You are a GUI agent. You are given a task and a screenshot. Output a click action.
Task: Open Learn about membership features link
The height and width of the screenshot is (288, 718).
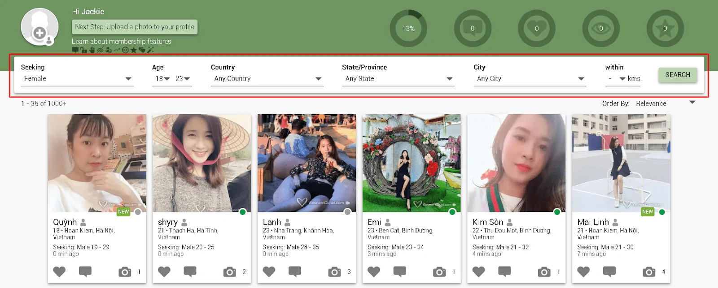pyautogui.click(x=121, y=41)
